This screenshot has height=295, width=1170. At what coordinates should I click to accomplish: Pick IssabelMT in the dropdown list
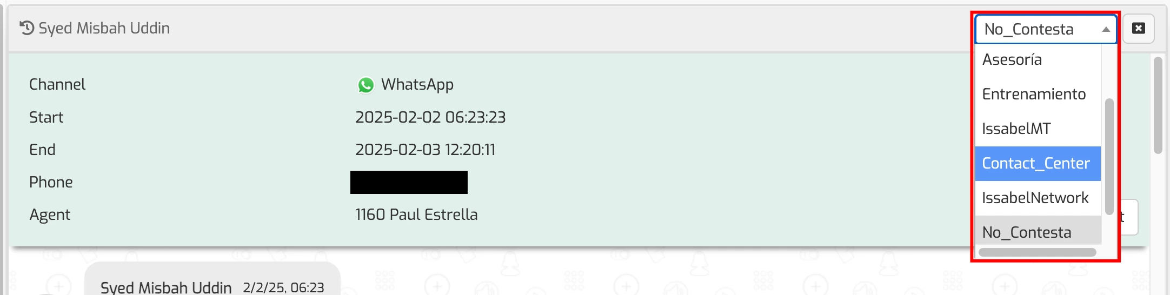1016,129
